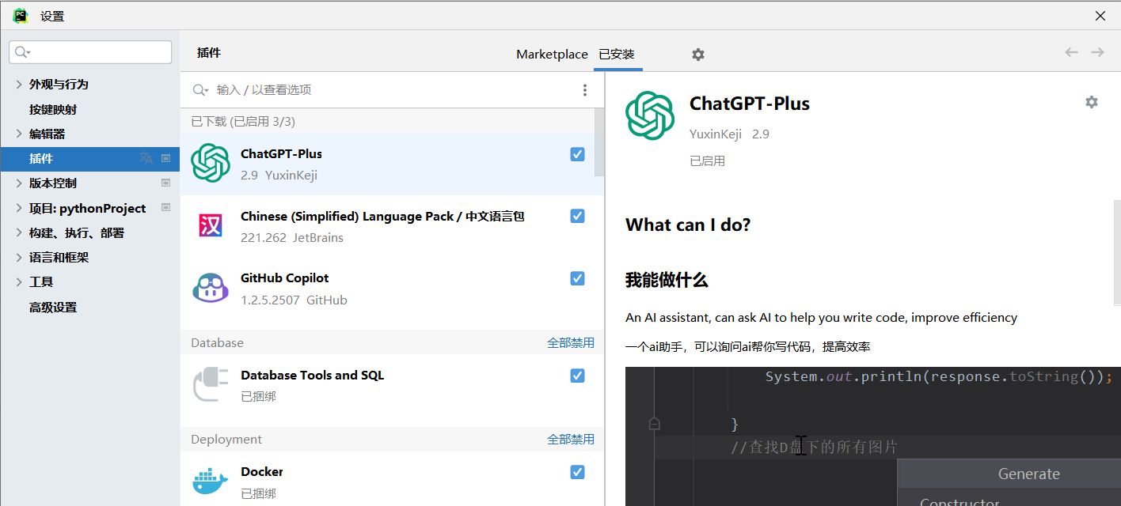
Task: Open the 高级设置 page
Action: pos(53,307)
